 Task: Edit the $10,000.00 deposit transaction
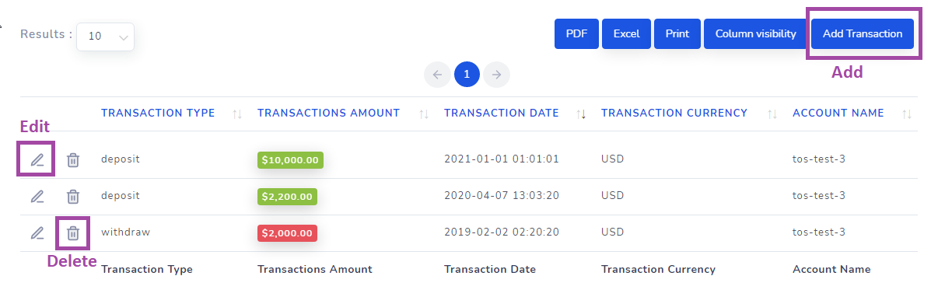pyautogui.click(x=37, y=159)
